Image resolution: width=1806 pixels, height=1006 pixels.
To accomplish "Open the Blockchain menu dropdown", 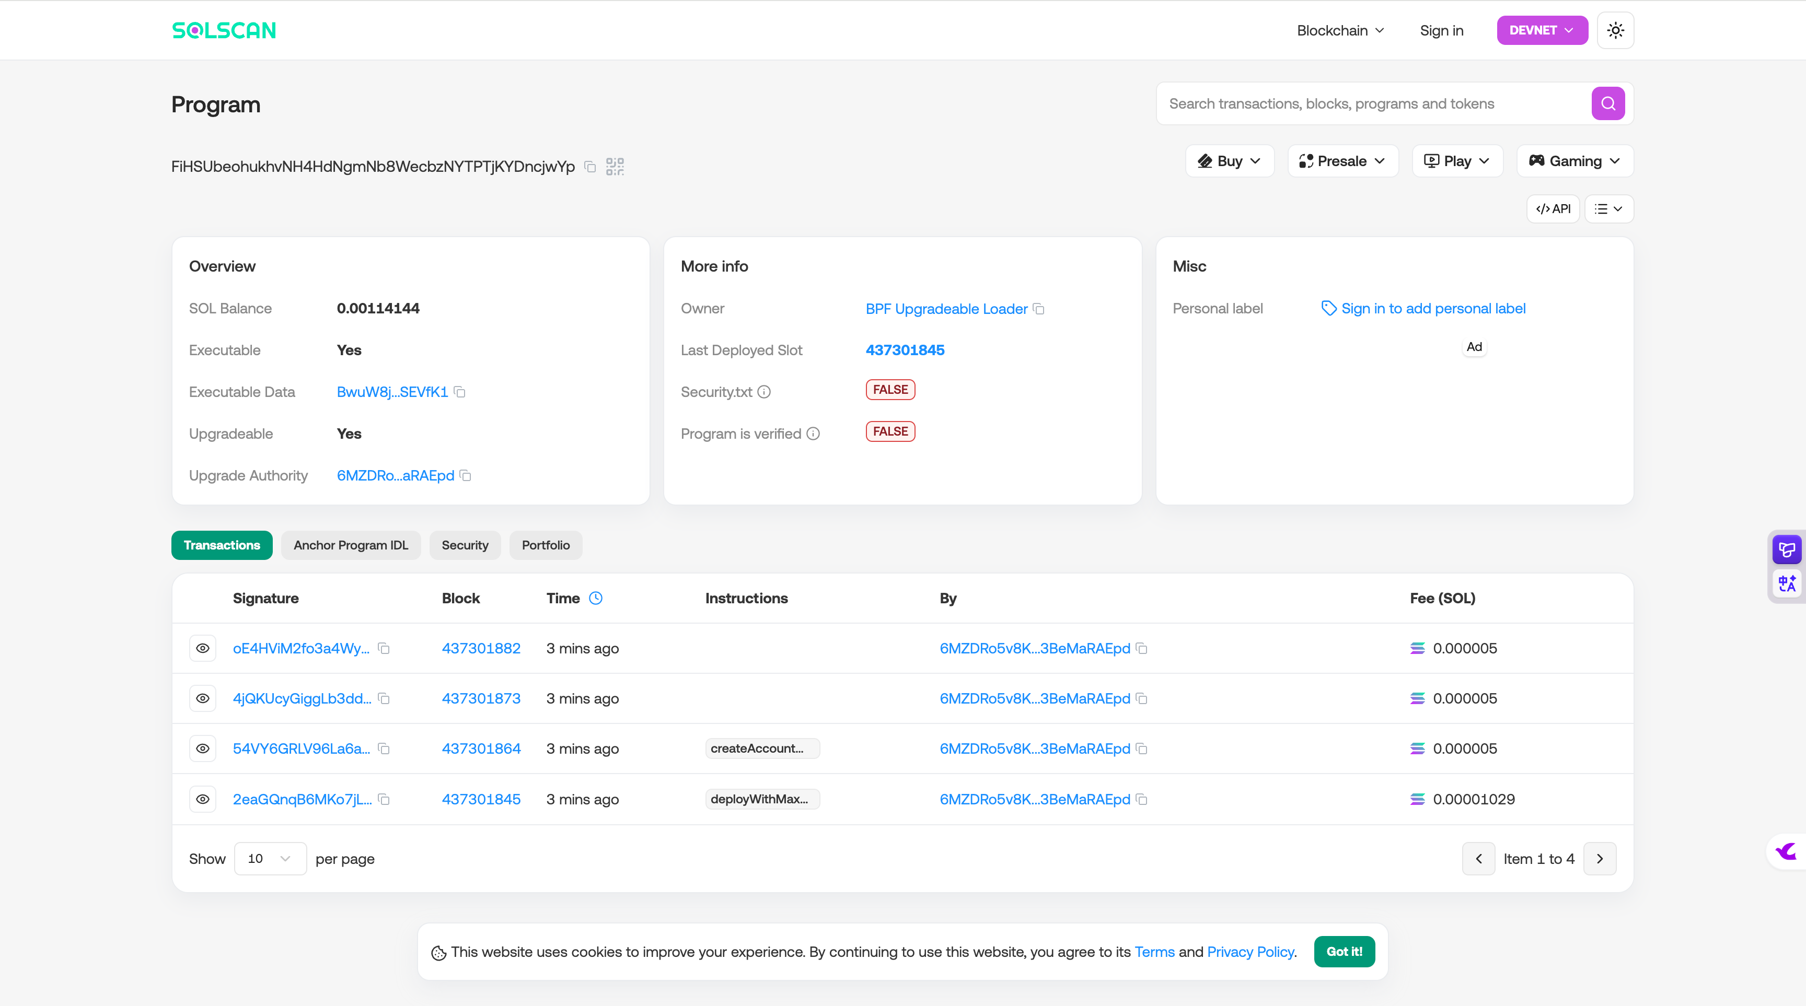I will 1340,30.
